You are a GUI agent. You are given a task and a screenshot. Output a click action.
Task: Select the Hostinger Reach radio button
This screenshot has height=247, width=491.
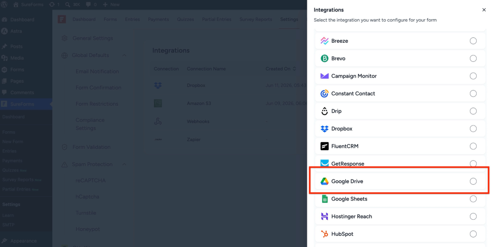tap(473, 216)
